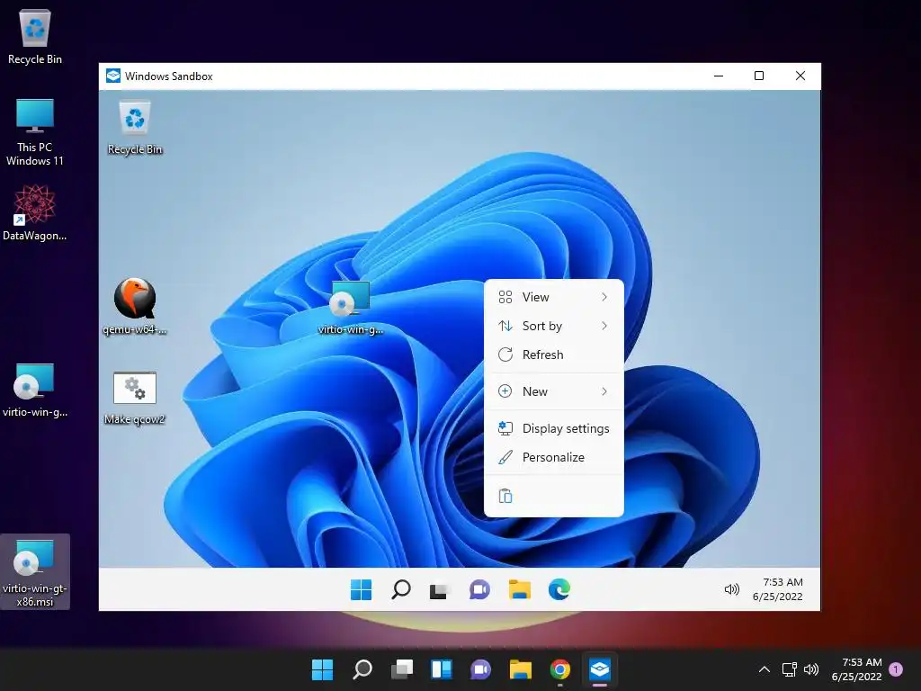
Task: Click volume icon in Sandbox system tray
Action: [731, 589]
